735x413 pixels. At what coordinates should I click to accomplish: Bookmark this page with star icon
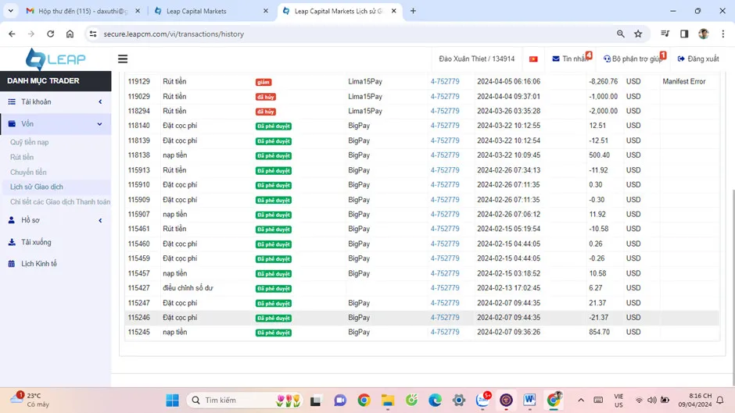(x=638, y=34)
